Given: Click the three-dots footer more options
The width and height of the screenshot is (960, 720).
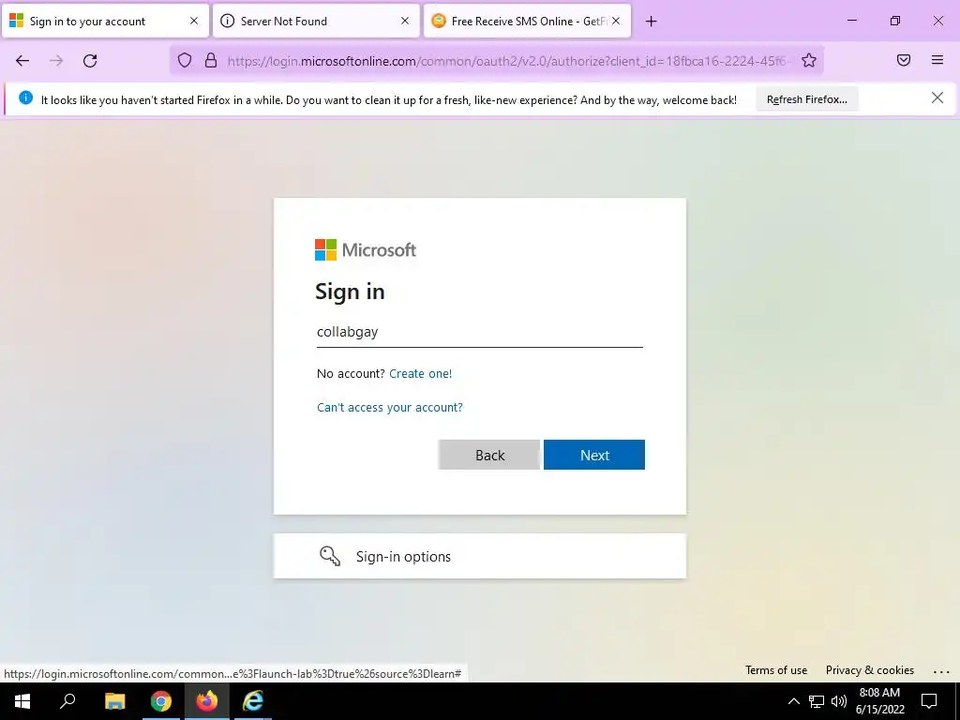Looking at the screenshot, I should 941,671.
